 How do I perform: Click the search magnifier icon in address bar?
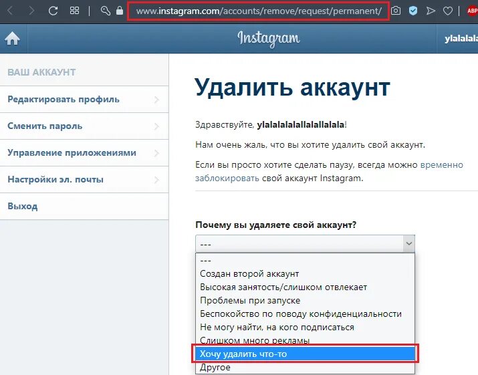tap(105, 11)
